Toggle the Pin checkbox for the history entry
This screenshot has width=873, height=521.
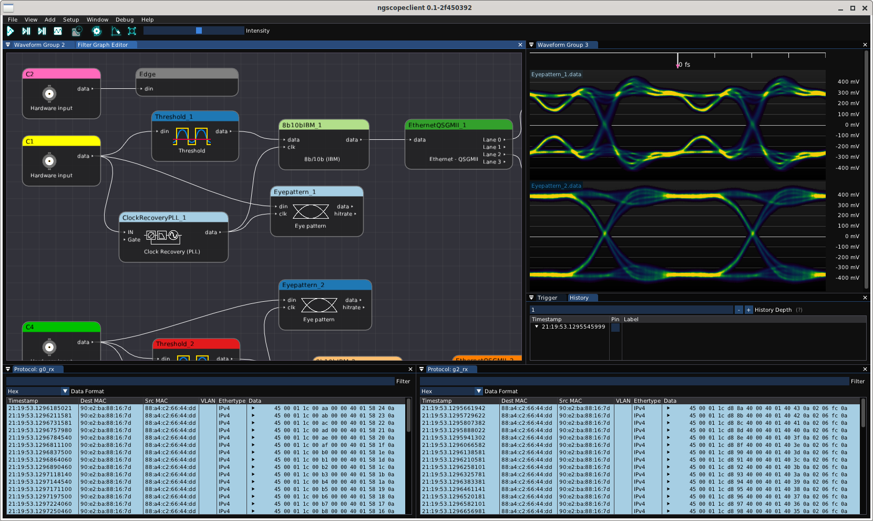(615, 327)
